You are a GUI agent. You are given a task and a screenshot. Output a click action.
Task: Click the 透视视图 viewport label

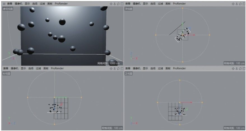click(8, 9)
